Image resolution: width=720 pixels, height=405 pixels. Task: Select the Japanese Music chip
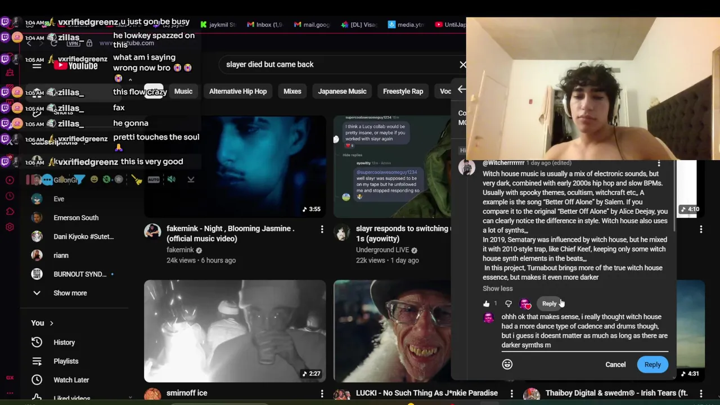tap(342, 91)
